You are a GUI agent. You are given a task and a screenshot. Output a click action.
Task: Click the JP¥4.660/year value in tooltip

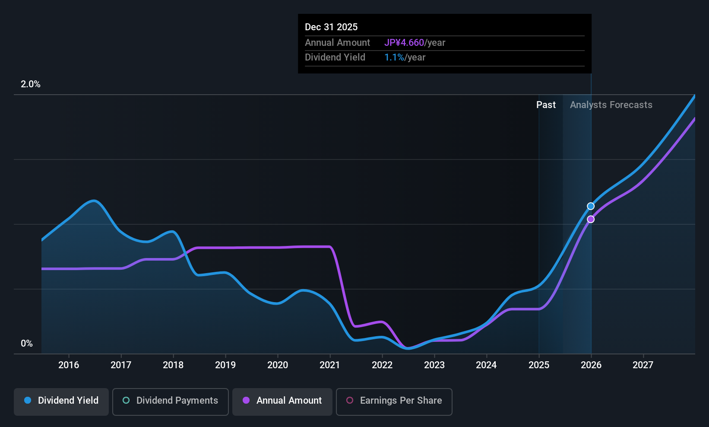tap(415, 43)
